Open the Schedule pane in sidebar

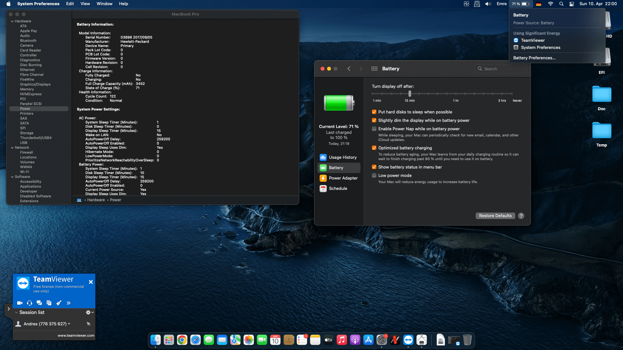338,189
